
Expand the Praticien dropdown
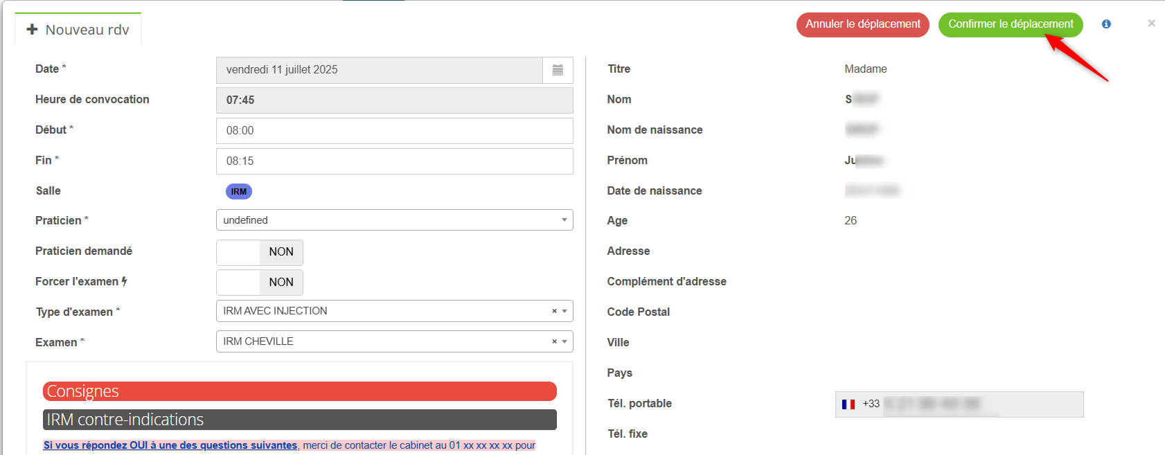pos(394,220)
